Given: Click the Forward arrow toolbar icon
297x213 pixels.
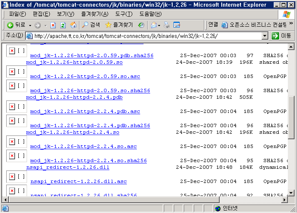Looking at the screenshot, I should (x=38, y=25).
